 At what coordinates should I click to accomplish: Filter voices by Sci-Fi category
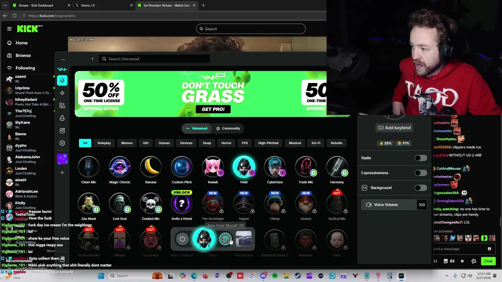point(316,143)
